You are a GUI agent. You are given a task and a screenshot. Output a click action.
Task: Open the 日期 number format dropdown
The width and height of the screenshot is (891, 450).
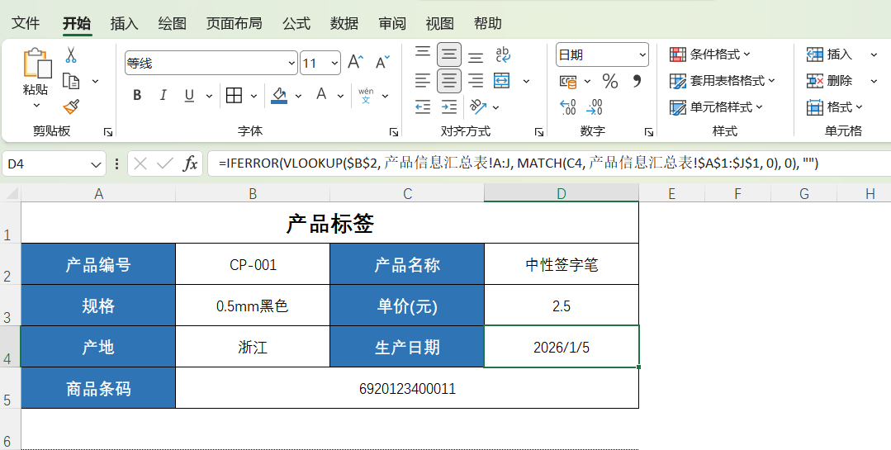pos(642,55)
